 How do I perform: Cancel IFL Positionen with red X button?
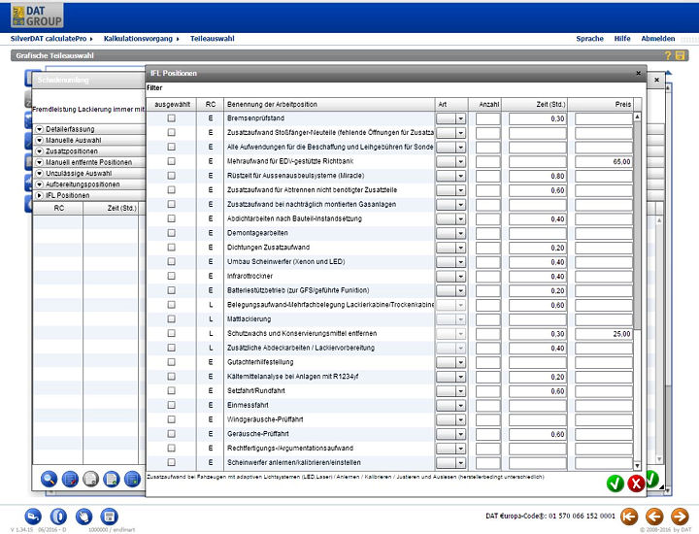tap(636, 484)
